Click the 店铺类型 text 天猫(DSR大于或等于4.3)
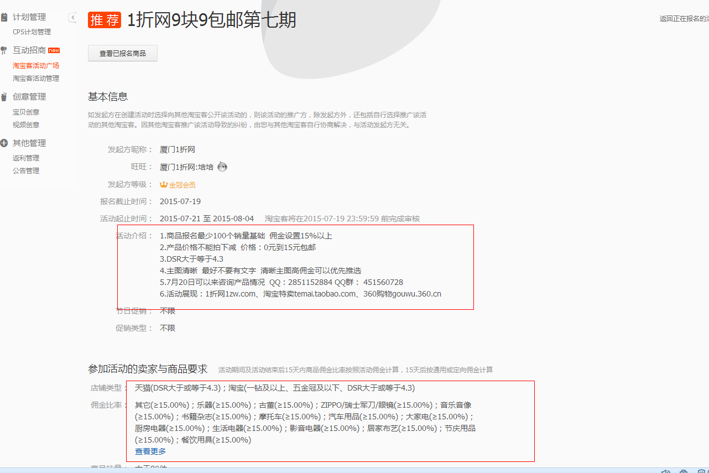This screenshot has height=473, width=709. point(178,388)
